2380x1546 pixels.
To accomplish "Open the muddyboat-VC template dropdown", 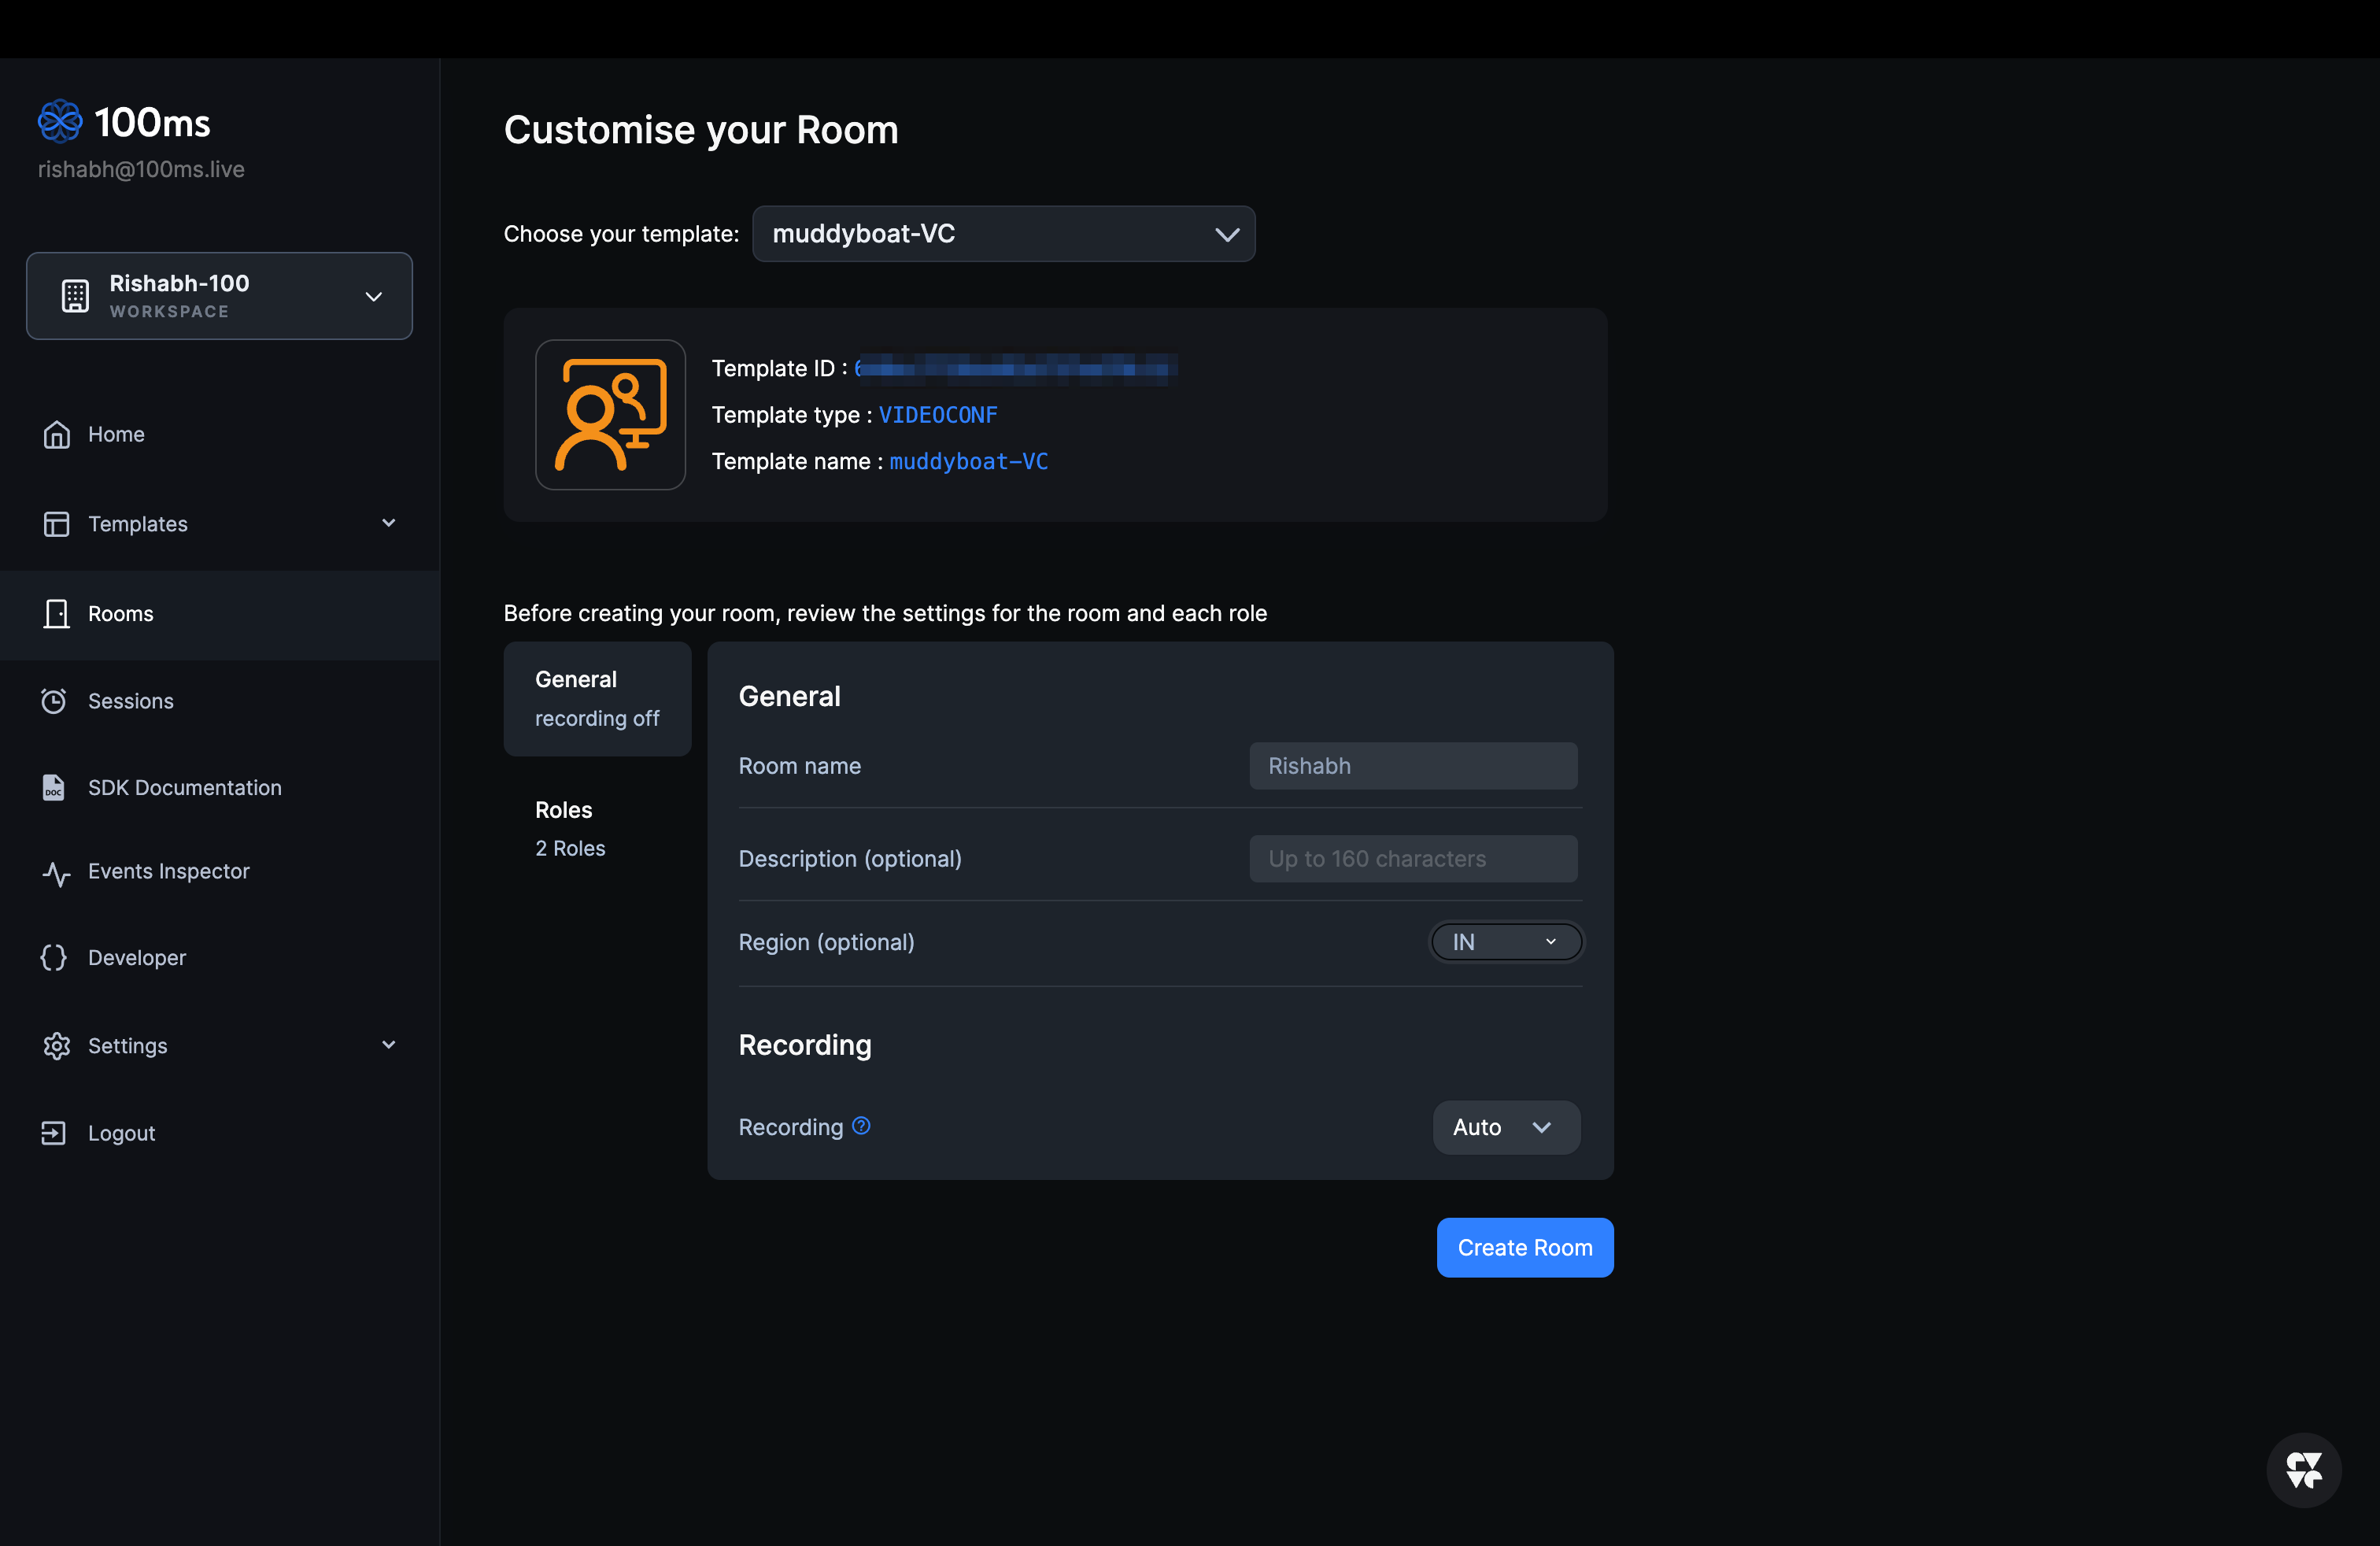I will (1003, 234).
